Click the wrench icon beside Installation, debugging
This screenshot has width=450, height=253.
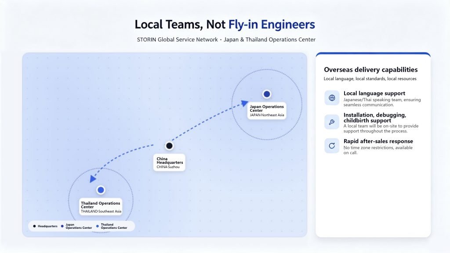pyautogui.click(x=332, y=122)
